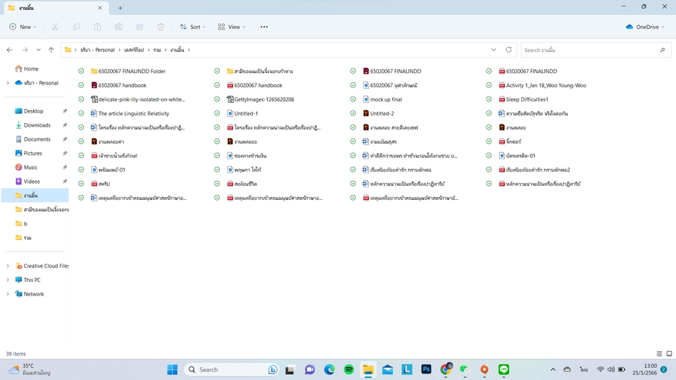
Task: Open Downloads in navigation pane
Action: click(37, 125)
